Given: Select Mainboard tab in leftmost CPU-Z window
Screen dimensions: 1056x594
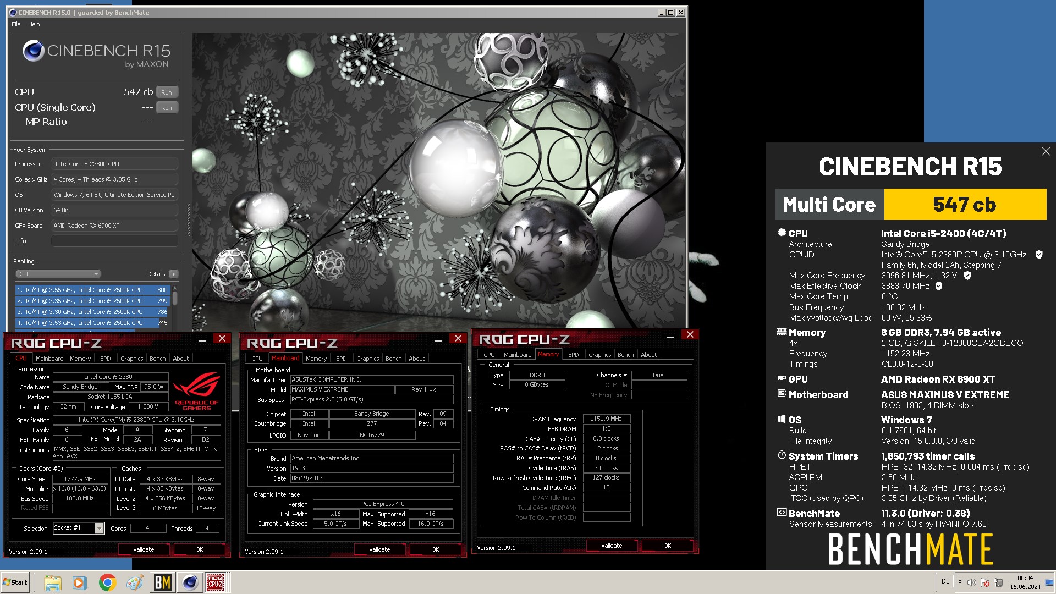Looking at the screenshot, I should click(50, 359).
